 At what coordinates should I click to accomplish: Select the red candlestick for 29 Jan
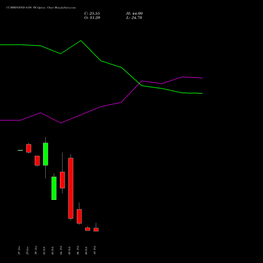click(x=29, y=148)
